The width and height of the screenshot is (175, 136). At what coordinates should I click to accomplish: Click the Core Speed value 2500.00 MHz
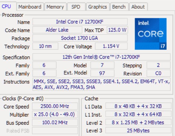(55, 106)
